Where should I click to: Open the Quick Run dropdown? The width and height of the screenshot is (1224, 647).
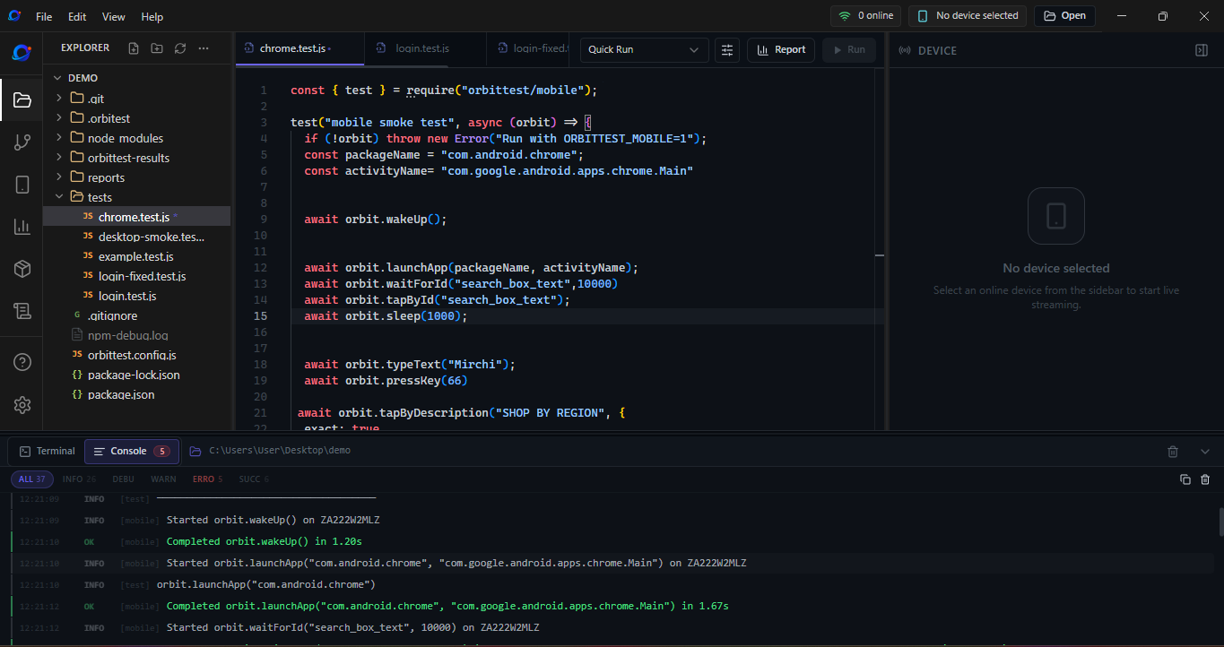[644, 50]
